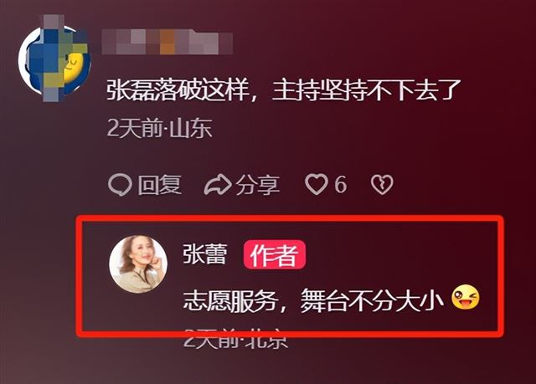Open 张蕾's round profile avatar
Viewport: 536px width, 384px height.
[x=138, y=264]
